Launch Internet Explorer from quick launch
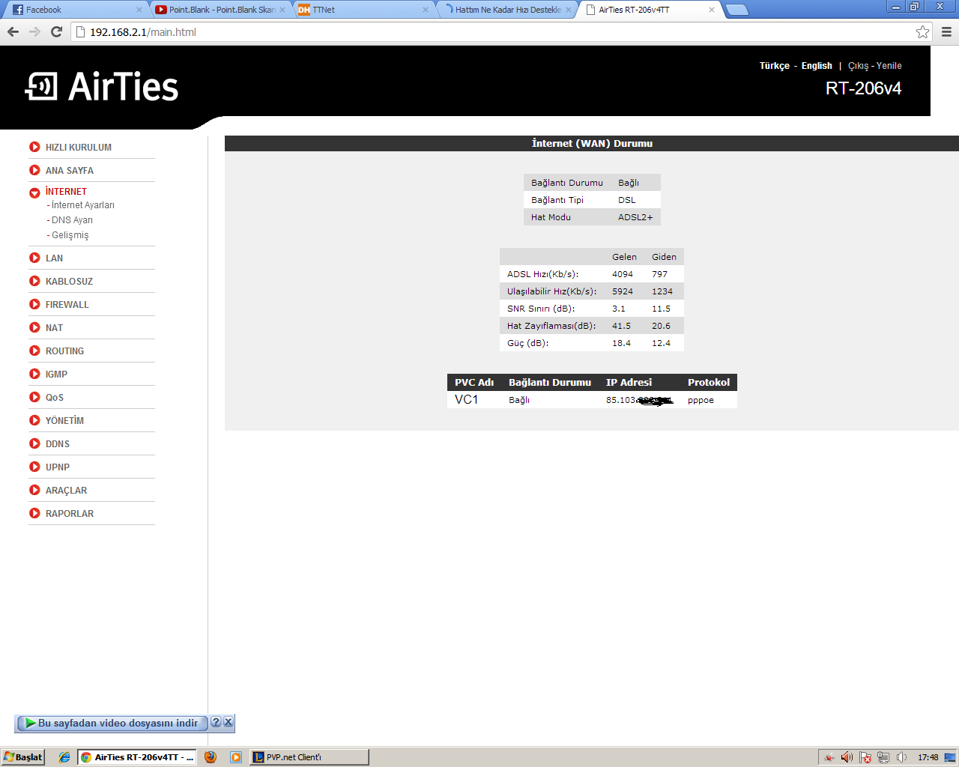This screenshot has height=767, width=959. point(64,757)
